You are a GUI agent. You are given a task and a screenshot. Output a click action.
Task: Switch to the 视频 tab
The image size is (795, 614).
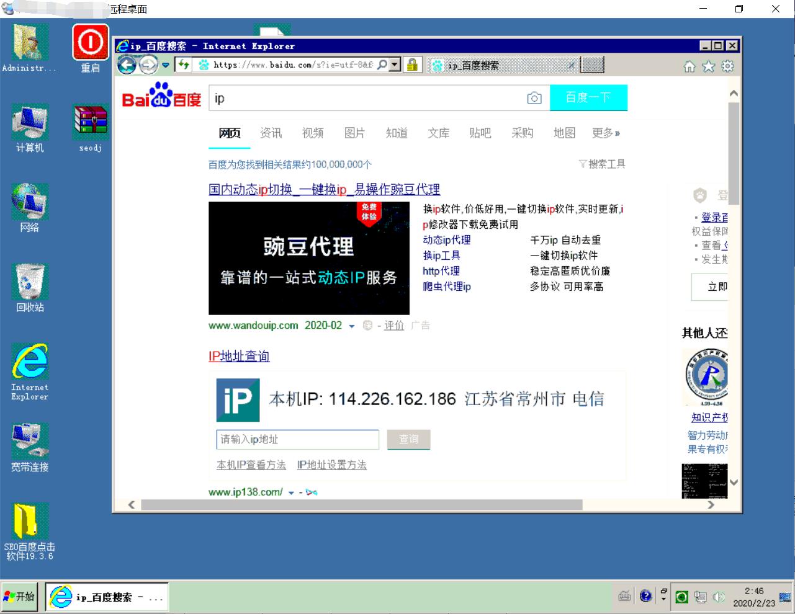click(x=313, y=133)
